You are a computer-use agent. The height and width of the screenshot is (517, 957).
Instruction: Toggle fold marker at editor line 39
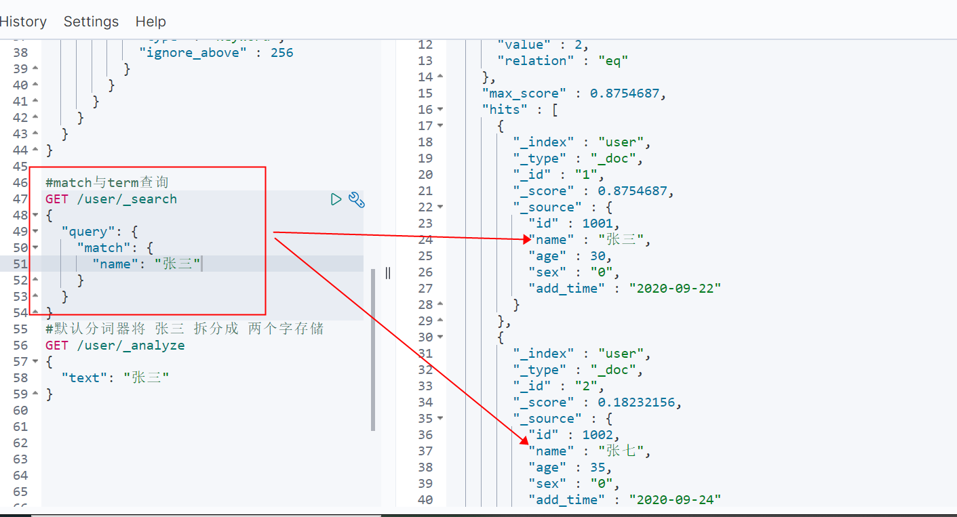pyautogui.click(x=35, y=69)
